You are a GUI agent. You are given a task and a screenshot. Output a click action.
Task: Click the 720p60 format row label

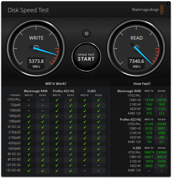point(15,105)
